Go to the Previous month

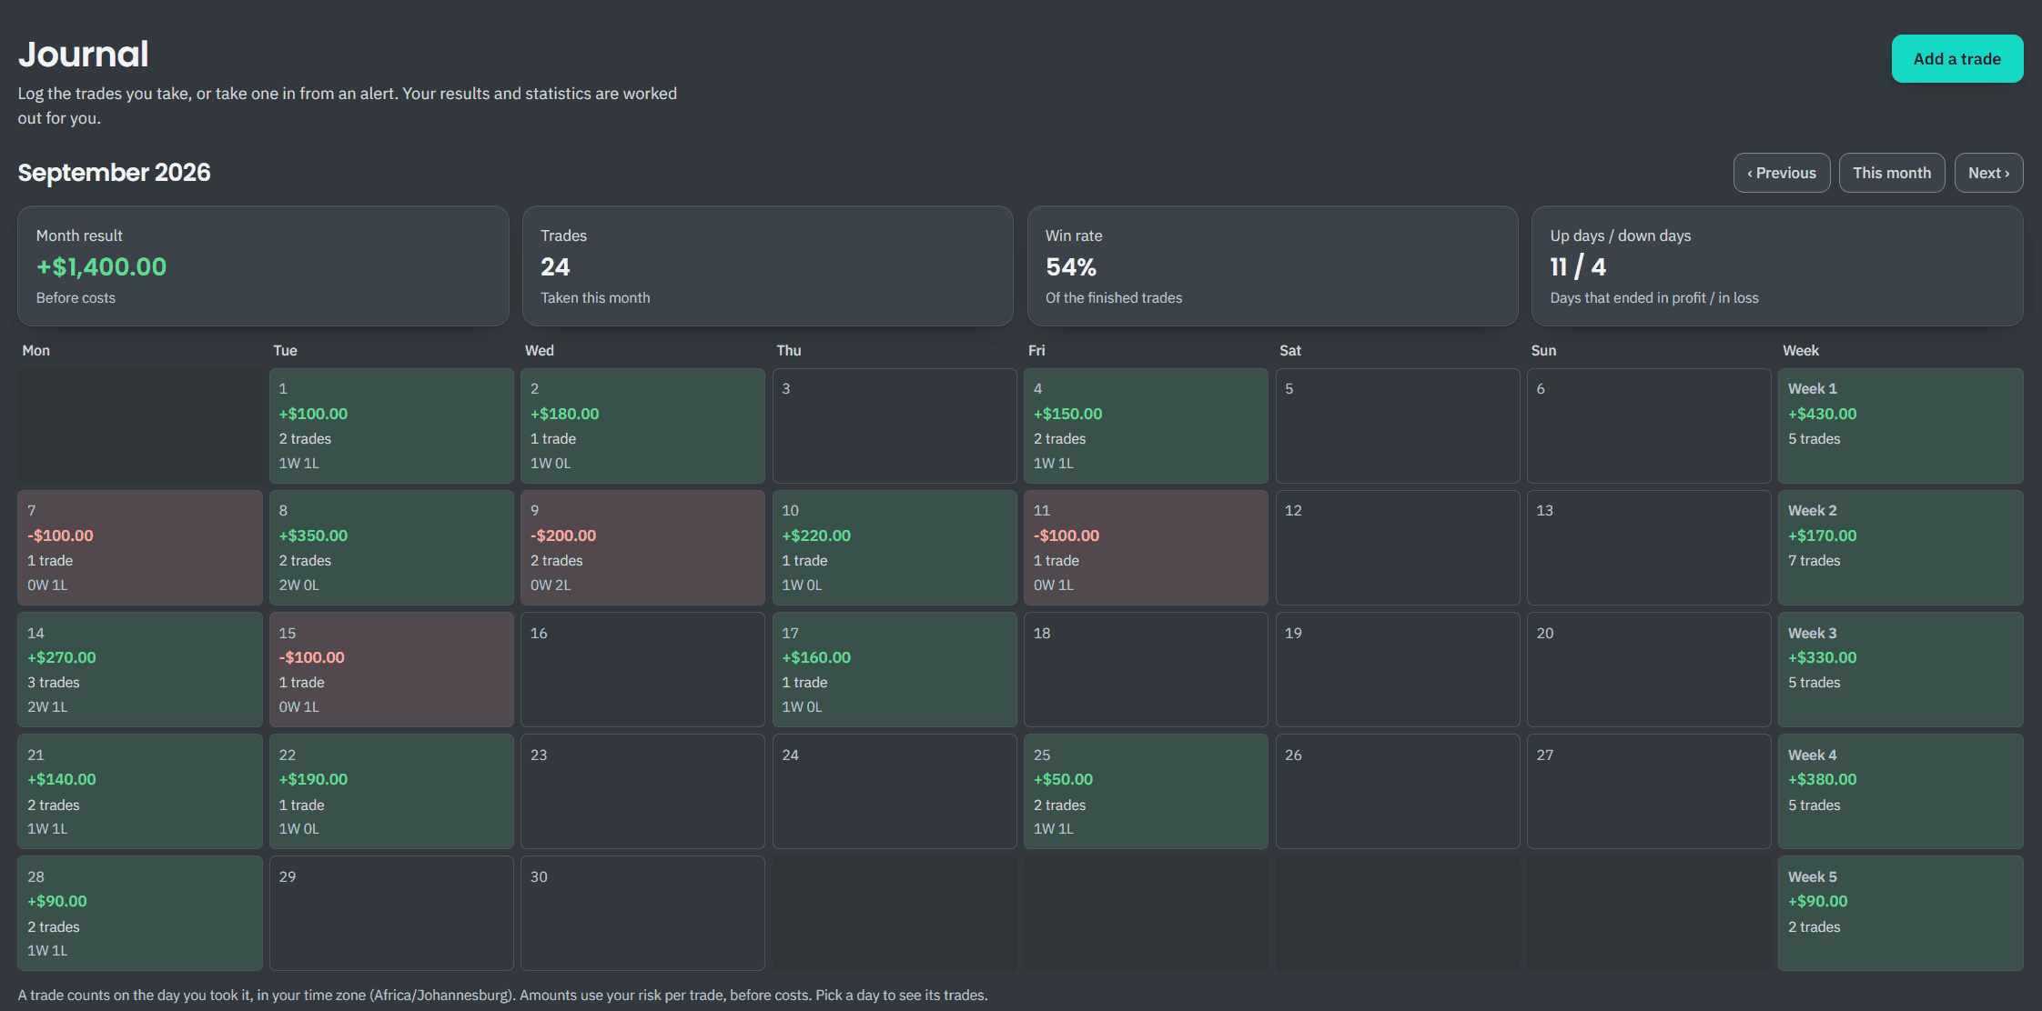coord(1782,173)
